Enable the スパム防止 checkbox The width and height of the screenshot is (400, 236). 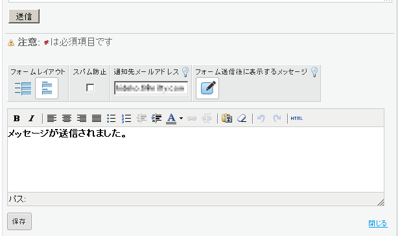90,88
